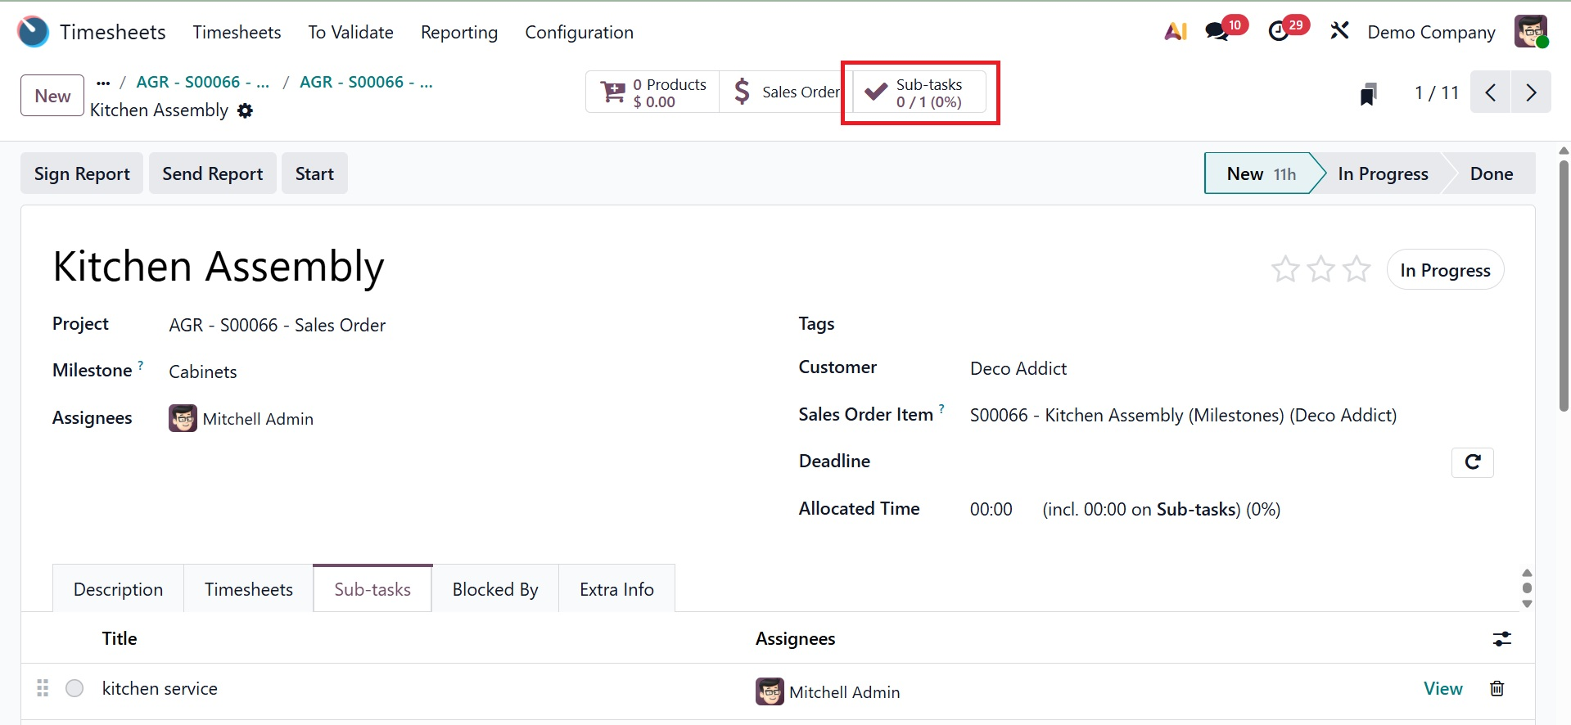The width and height of the screenshot is (1571, 725).
Task: Open Configuration menu
Action: tap(579, 33)
